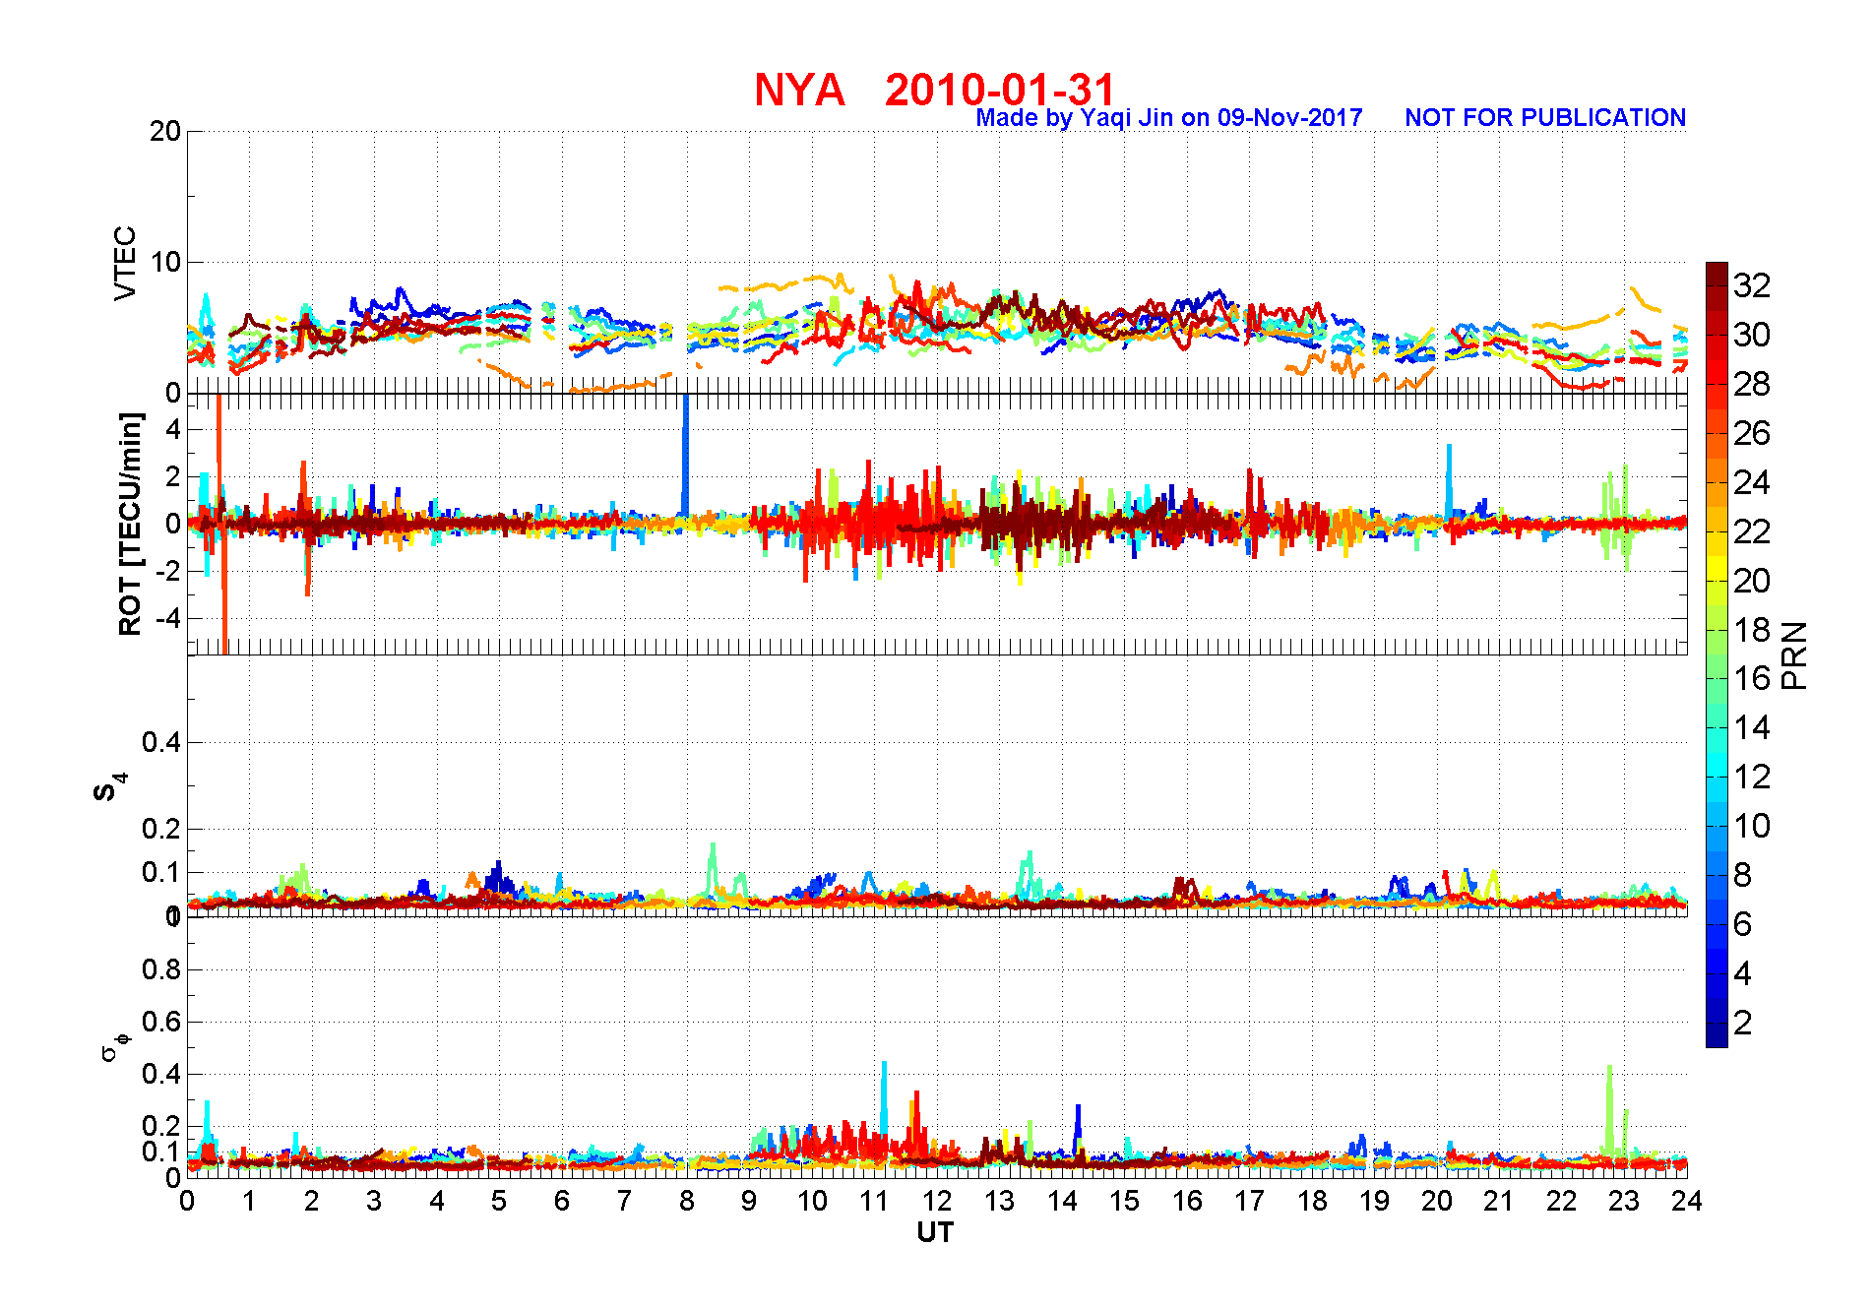Screen dimensions: 1874x1309
Task: Click the dark red PRN 32 colorbar segment
Action: [1717, 275]
